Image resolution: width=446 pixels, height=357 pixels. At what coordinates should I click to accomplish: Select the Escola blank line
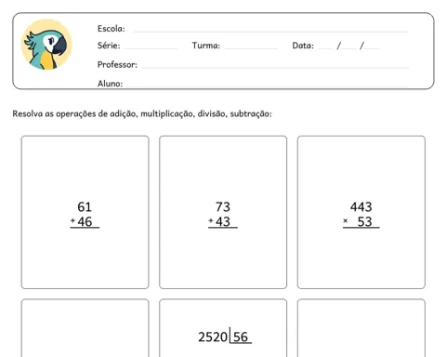pyautogui.click(x=271, y=32)
